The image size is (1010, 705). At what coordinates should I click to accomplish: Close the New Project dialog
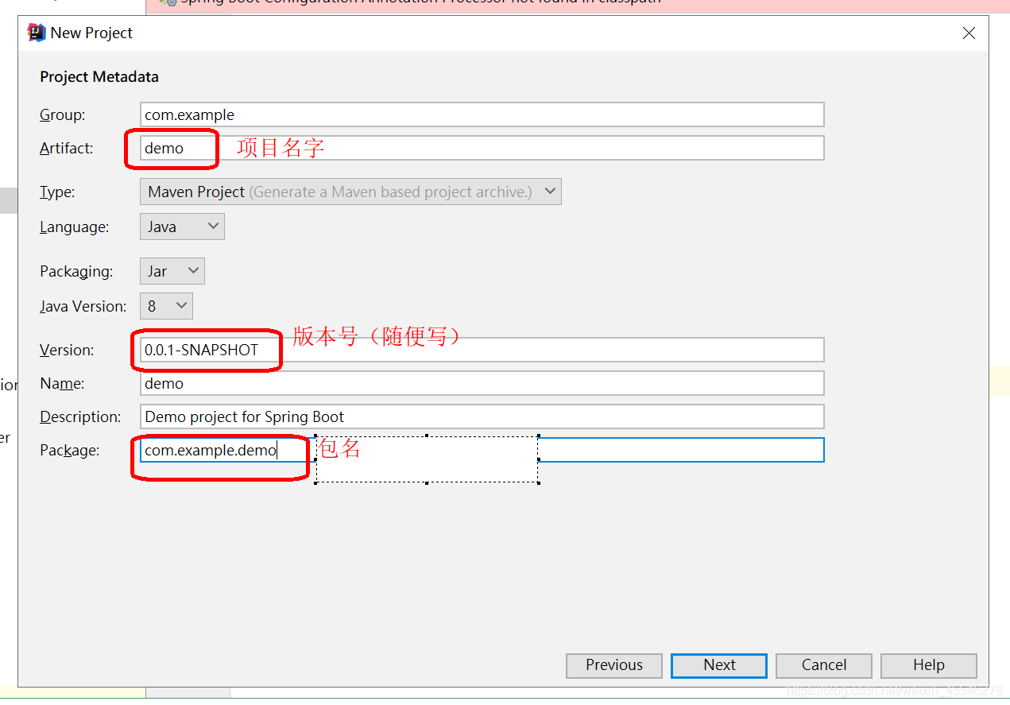pyautogui.click(x=969, y=33)
